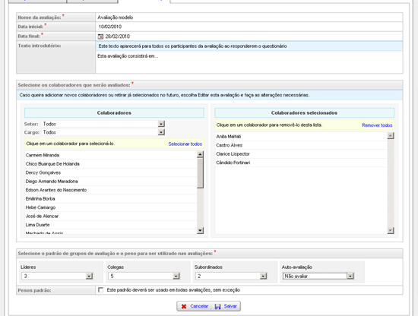Open the calendar icon beside Data final
The image size is (418, 316).
(100, 36)
